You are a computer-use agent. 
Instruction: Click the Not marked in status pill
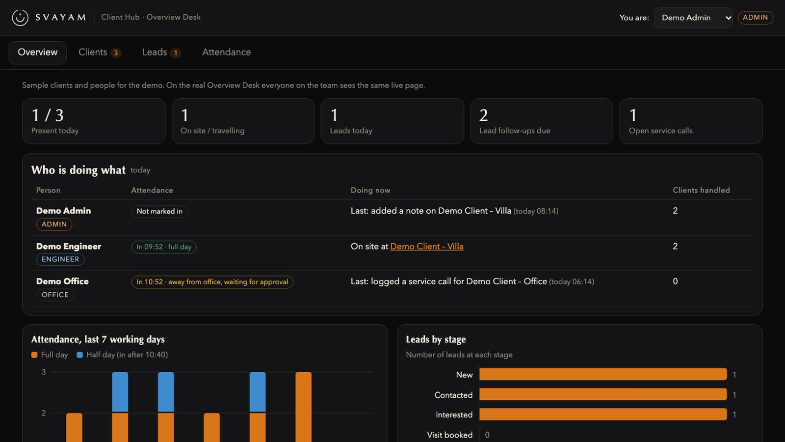(159, 211)
